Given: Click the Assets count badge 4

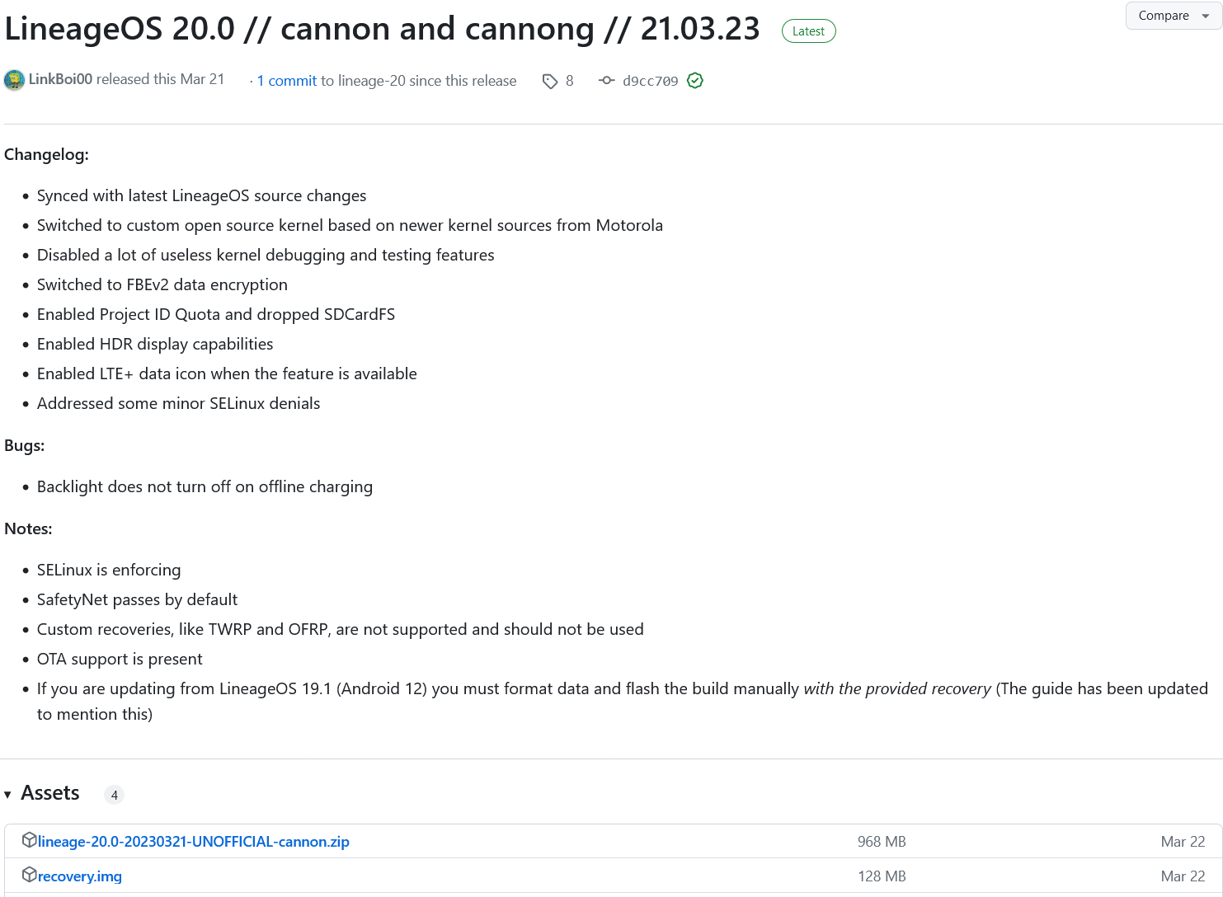Looking at the screenshot, I should coord(114,795).
